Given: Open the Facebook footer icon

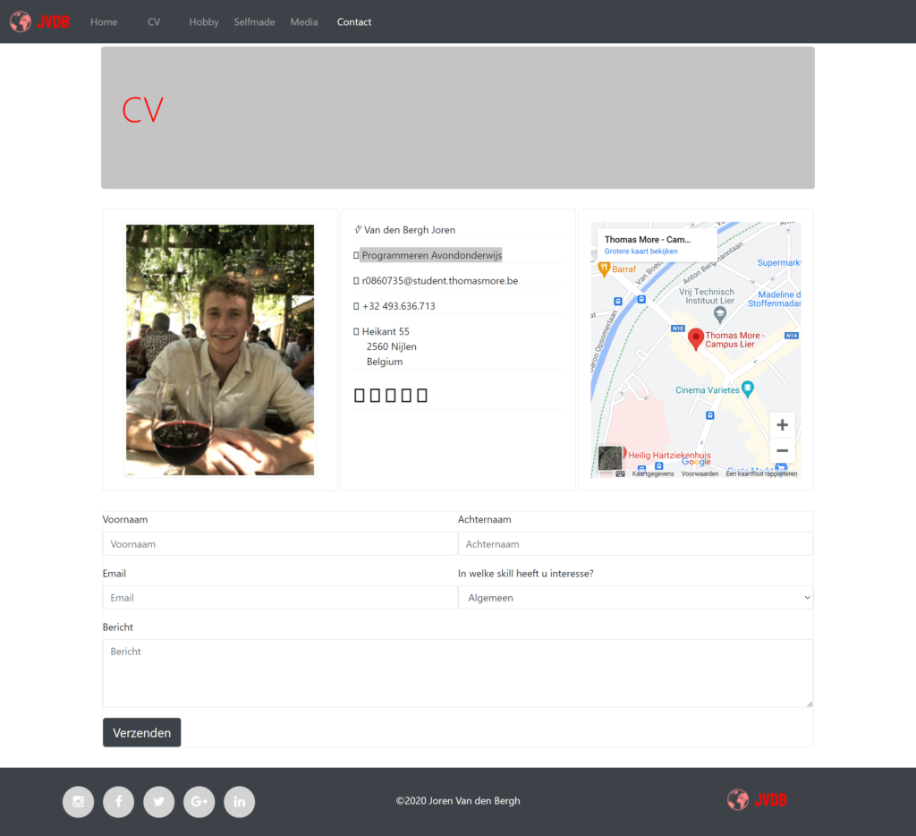Looking at the screenshot, I should [119, 801].
